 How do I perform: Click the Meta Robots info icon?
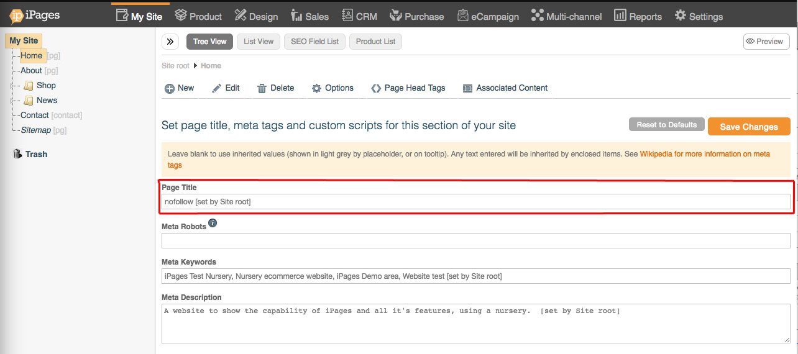[x=213, y=223]
